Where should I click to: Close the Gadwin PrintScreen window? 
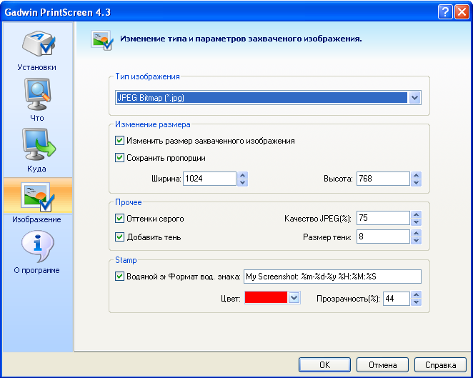(462, 12)
